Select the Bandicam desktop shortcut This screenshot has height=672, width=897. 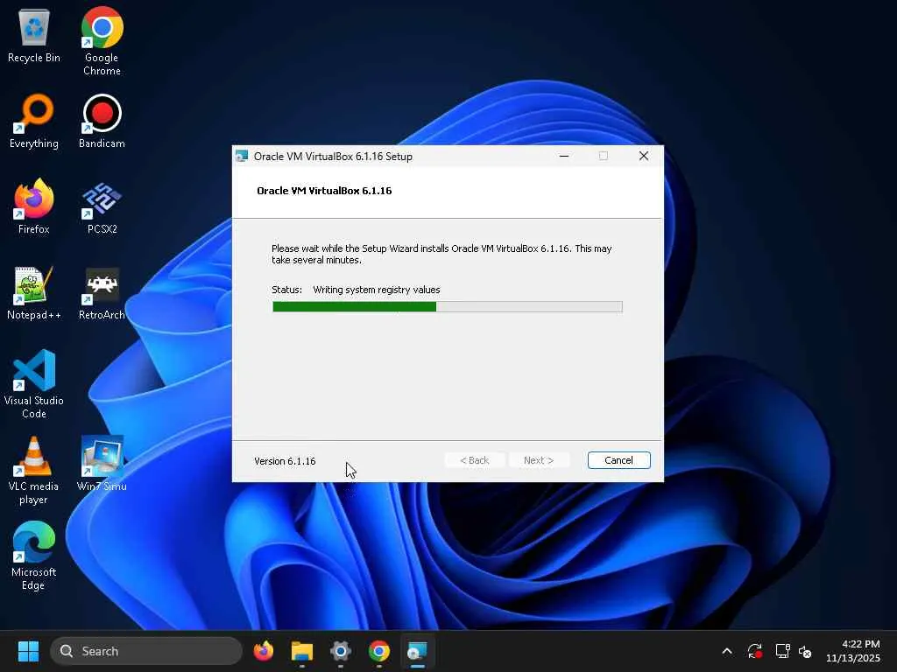coord(102,121)
